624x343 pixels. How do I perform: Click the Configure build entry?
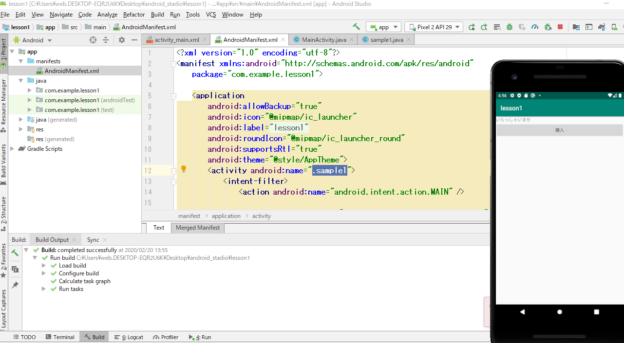tap(79, 273)
